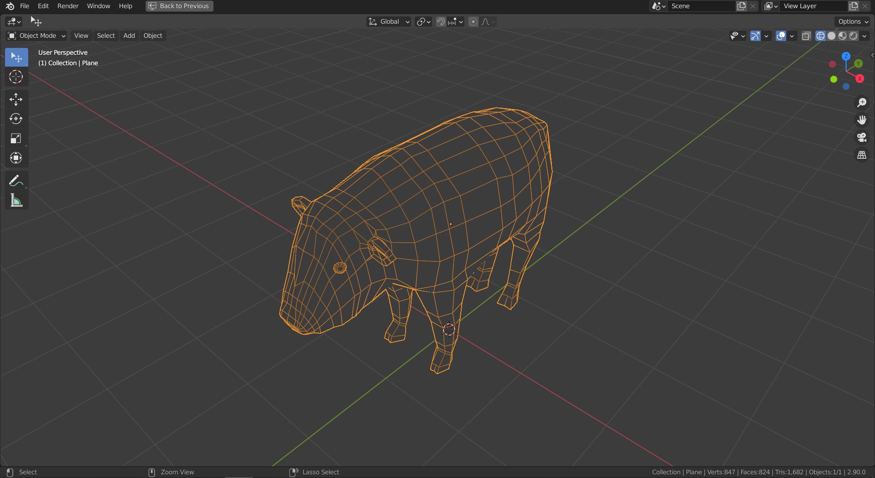Screen dimensions: 875x478
Task: Expand selectability and visibility dropdown
Action: [737, 36]
